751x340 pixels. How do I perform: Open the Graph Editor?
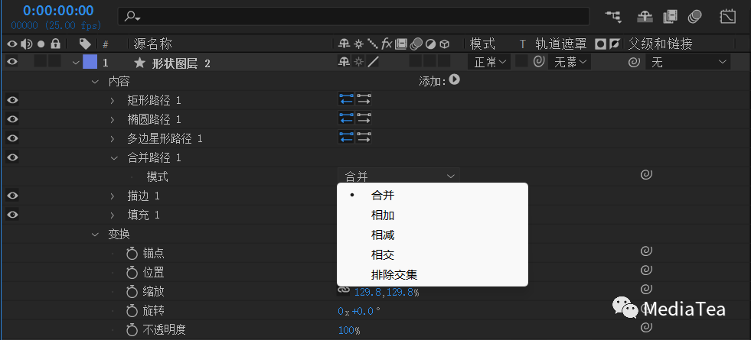pyautogui.click(x=727, y=17)
